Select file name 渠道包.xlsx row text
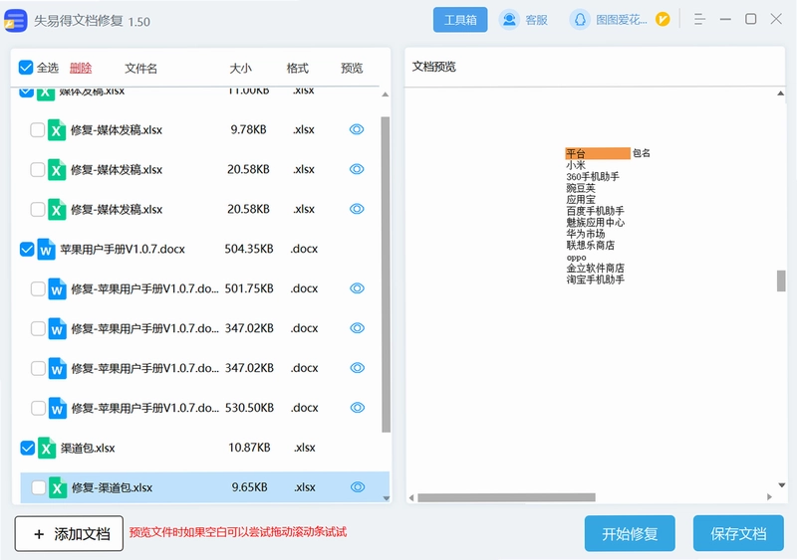 point(88,448)
